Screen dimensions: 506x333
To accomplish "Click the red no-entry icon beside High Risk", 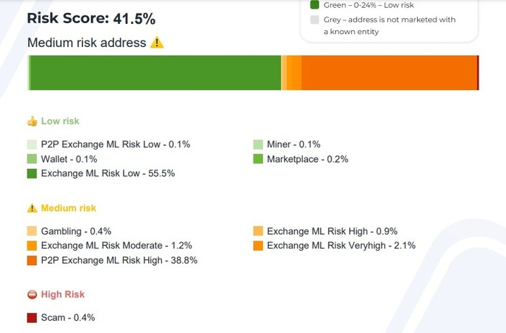I will [32, 295].
